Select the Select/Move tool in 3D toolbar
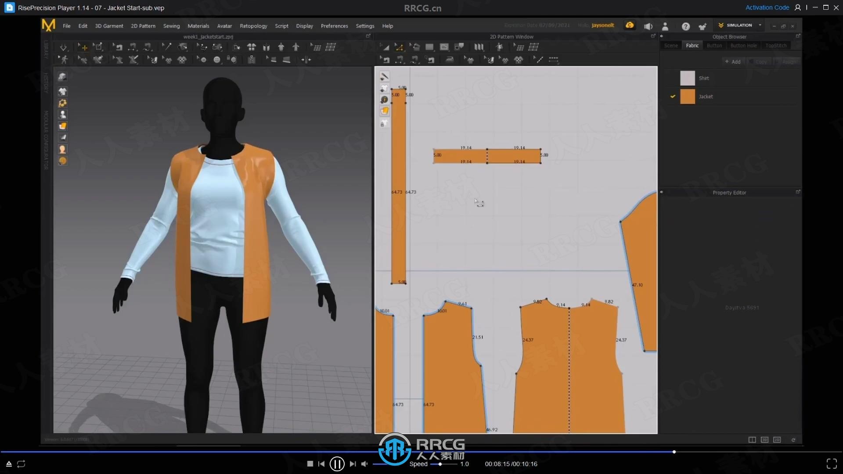The width and height of the screenshot is (843, 474). point(83,47)
